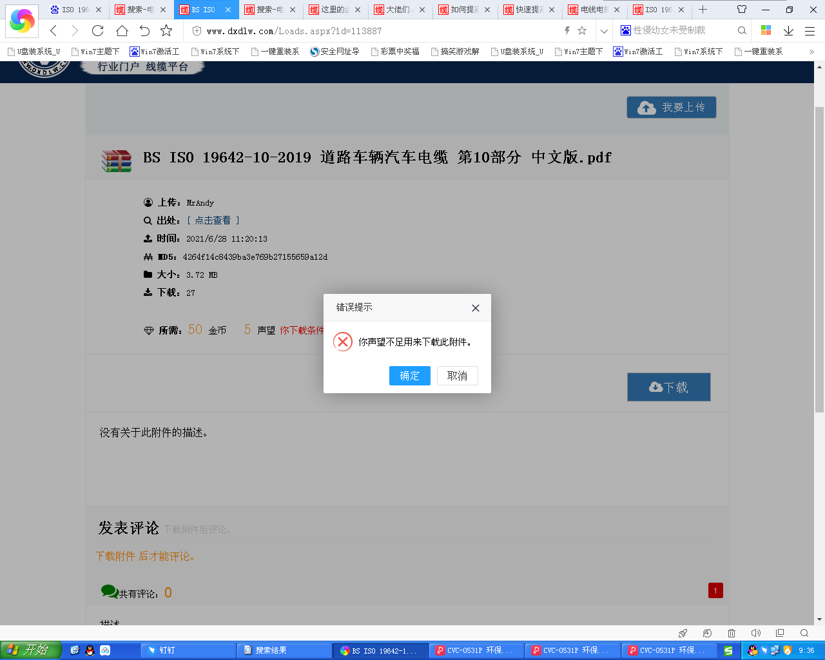Image resolution: width=825 pixels, height=660 pixels.
Task: Click 取消 button in error dialog
Action: pos(457,376)
